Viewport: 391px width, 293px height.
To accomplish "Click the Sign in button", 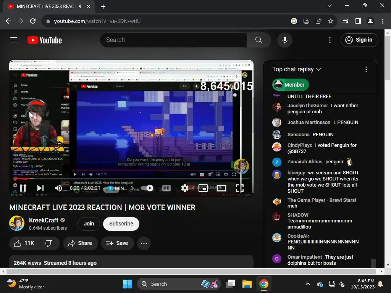I will (x=359, y=40).
